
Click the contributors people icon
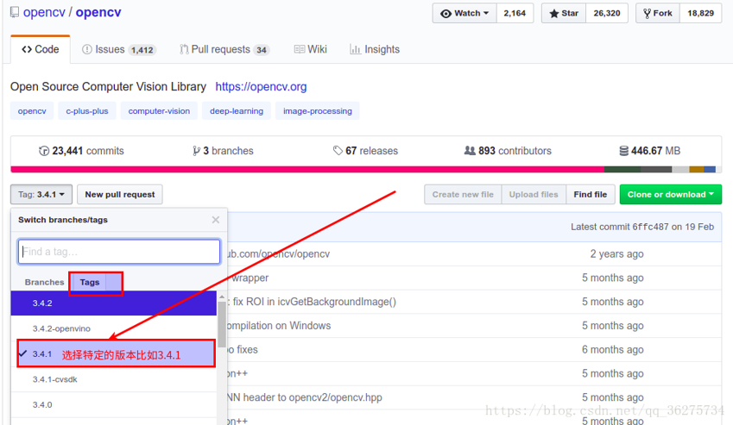(470, 151)
